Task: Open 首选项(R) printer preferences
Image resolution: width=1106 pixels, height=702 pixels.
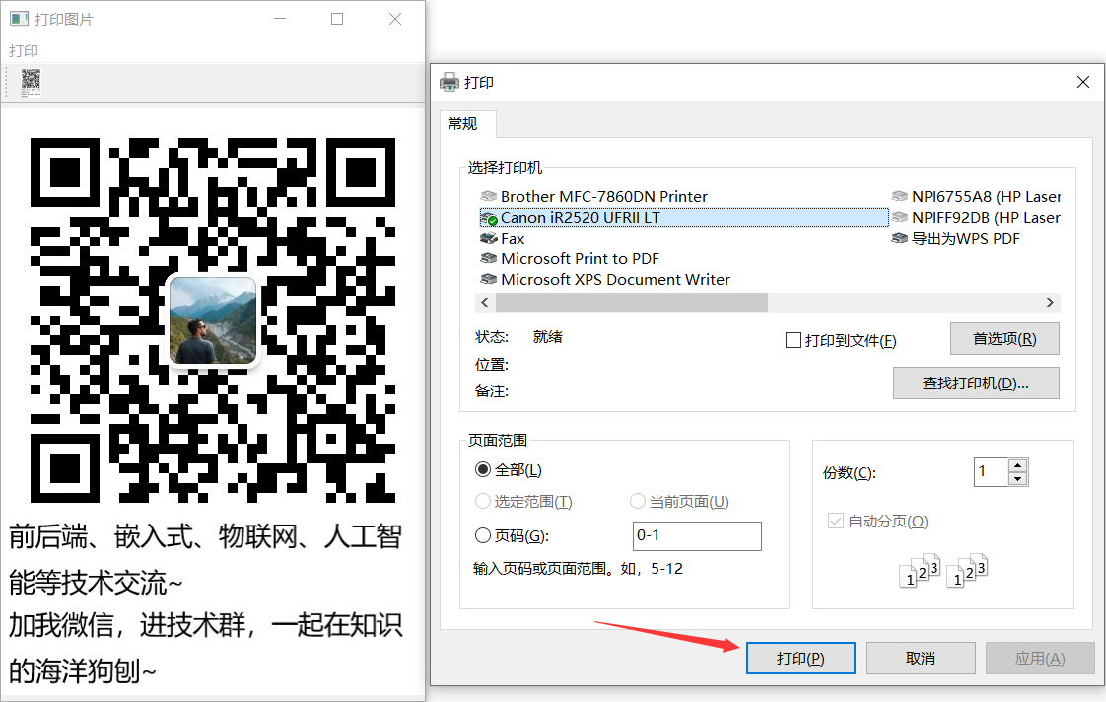Action: pyautogui.click(x=1004, y=339)
